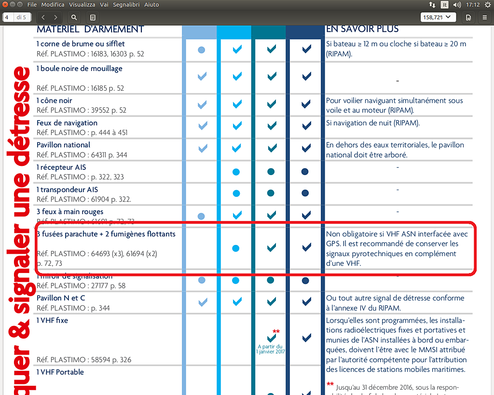
Task: Click the note 'A partir du 1 janvier 2017'
Action: [x=271, y=349]
